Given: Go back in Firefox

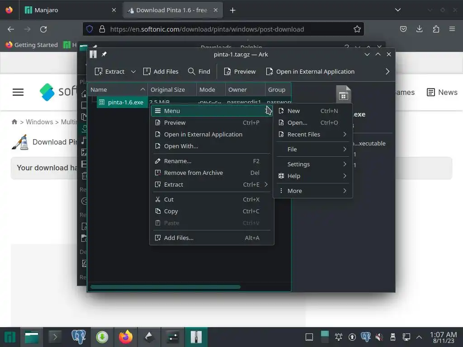Looking at the screenshot, I should 11,29.
